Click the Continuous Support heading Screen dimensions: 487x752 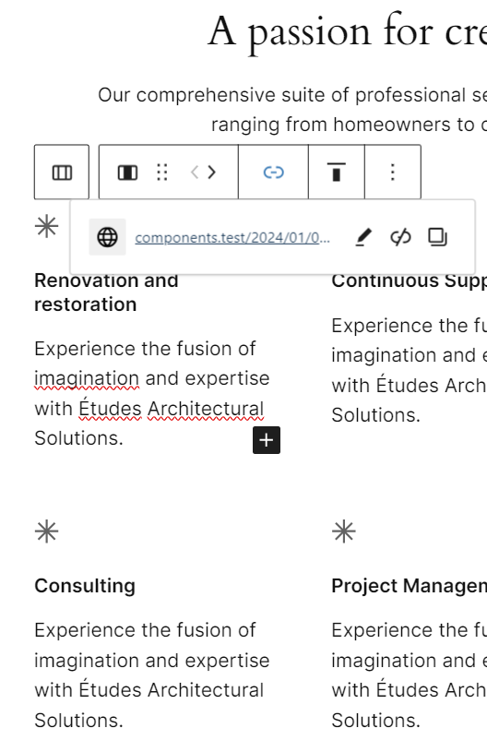coord(409,281)
